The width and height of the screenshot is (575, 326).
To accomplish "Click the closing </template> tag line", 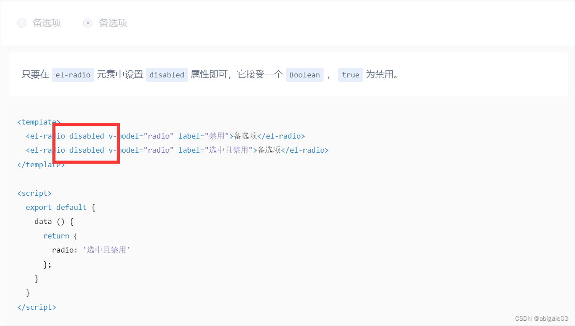I will [x=41, y=165].
